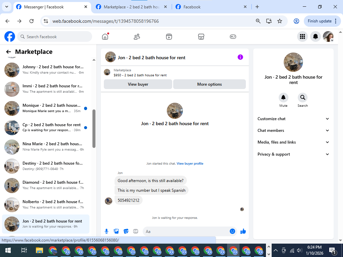Open account profile picture menu
Viewport: 343px width, 257px height.
coord(328,36)
